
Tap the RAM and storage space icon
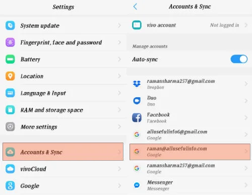click(10, 110)
